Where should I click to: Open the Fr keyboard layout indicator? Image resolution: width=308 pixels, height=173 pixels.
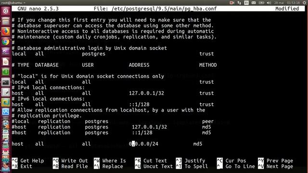[246, 3]
